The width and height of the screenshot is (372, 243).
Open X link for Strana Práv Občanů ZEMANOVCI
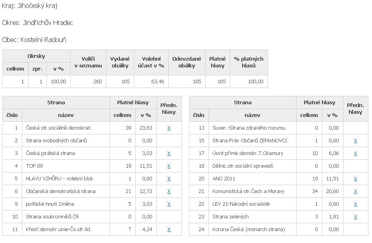[355, 141]
